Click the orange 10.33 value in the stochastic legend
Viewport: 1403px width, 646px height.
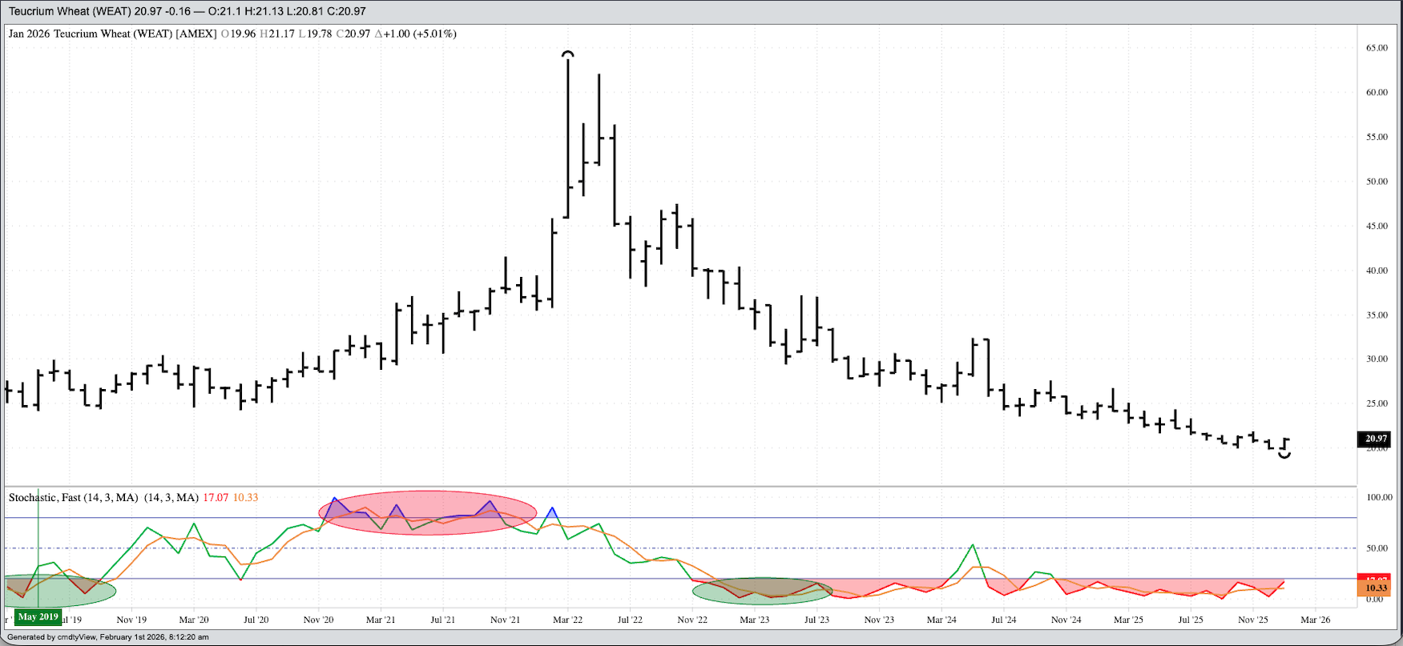(x=245, y=498)
